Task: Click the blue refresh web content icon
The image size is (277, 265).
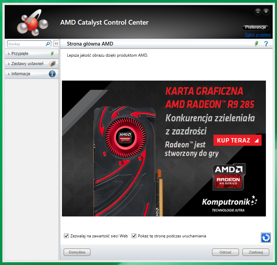Action: pyautogui.click(x=266, y=238)
